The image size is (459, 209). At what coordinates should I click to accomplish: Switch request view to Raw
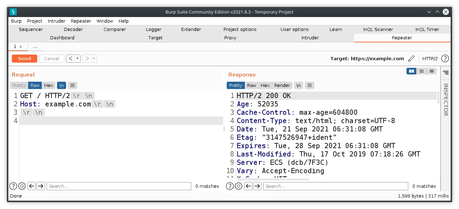pyautogui.click(x=35, y=85)
